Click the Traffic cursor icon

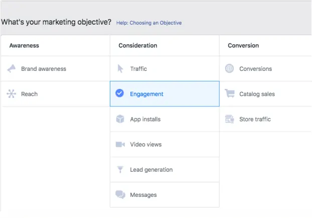120,69
